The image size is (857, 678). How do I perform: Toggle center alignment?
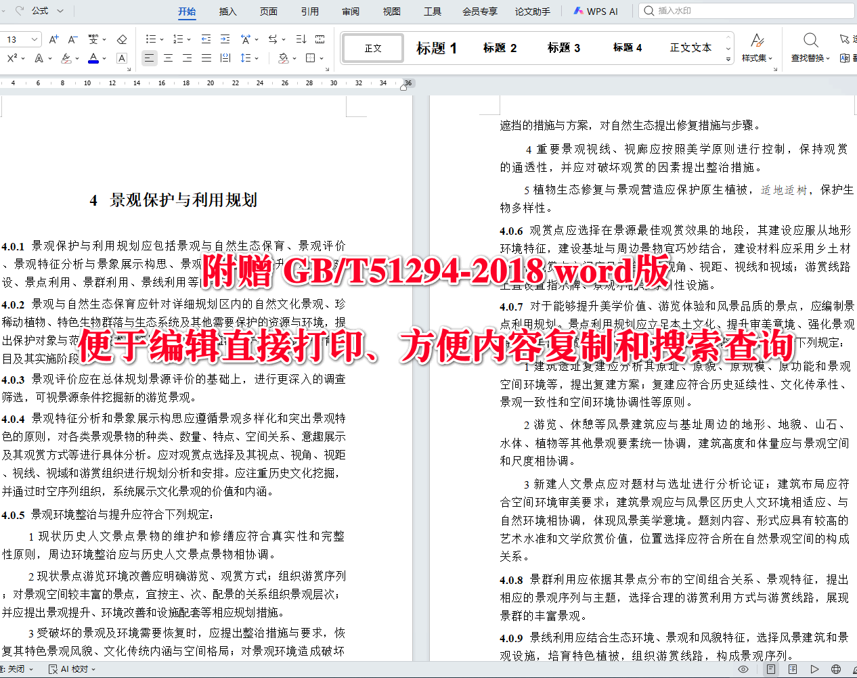click(x=168, y=58)
